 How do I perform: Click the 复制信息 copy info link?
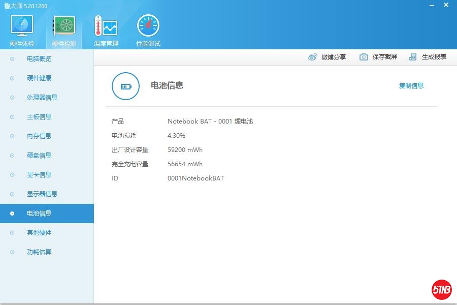[411, 86]
